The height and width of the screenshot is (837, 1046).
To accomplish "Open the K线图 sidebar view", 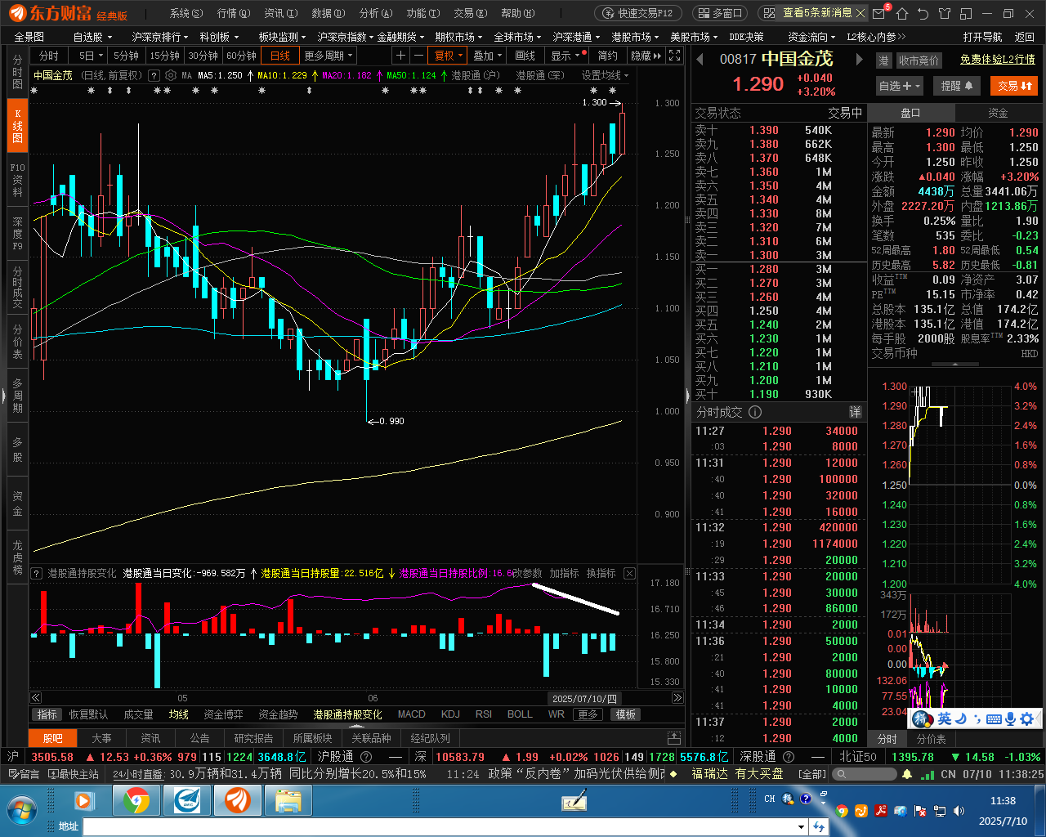I will [17, 127].
